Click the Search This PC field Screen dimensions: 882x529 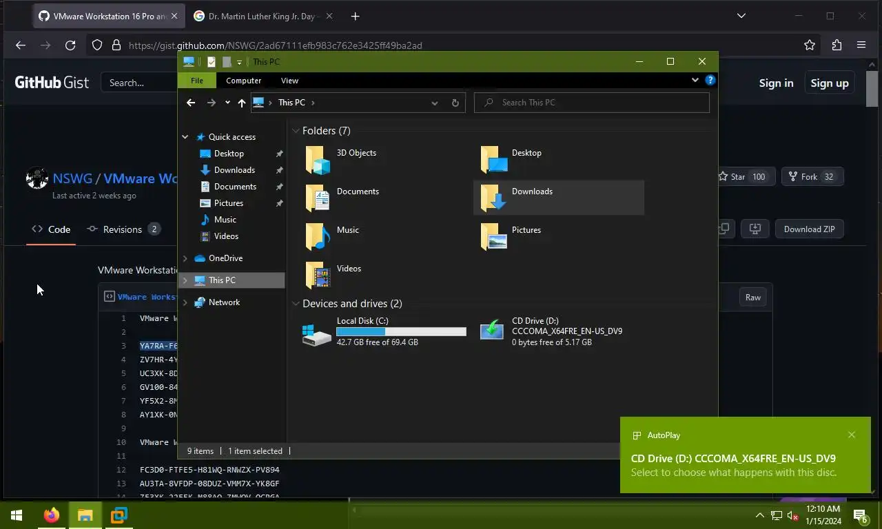(x=591, y=103)
